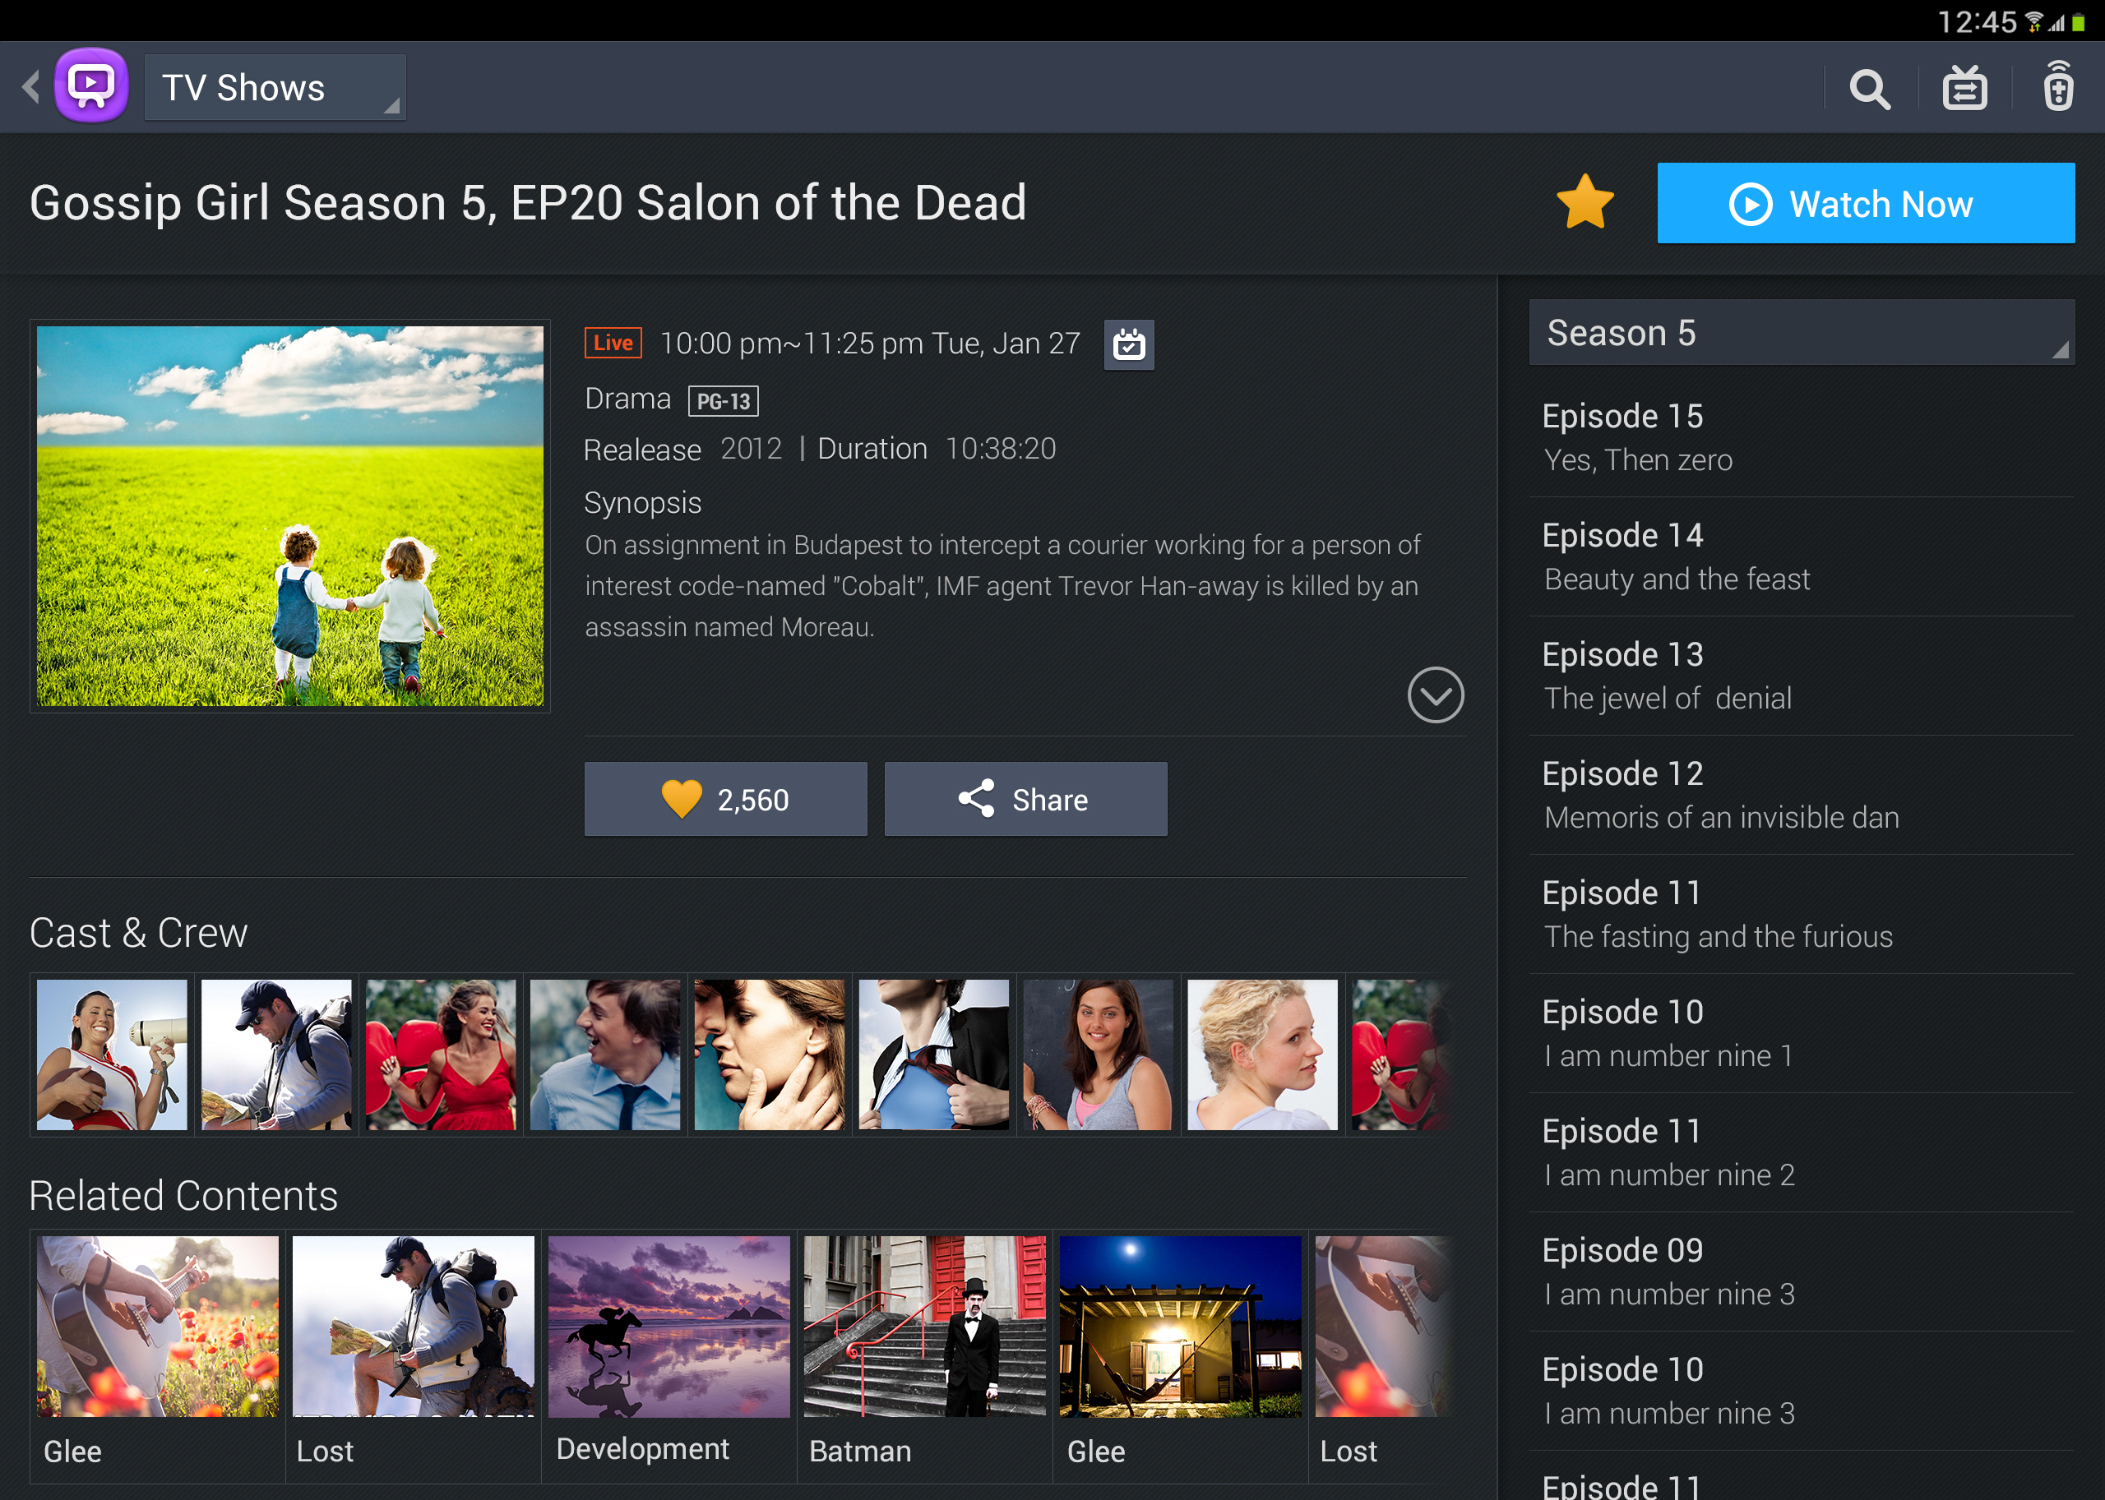The width and height of the screenshot is (2105, 1500).
Task: Select Episode 10 I am number nine 1
Action: pos(1801,1033)
